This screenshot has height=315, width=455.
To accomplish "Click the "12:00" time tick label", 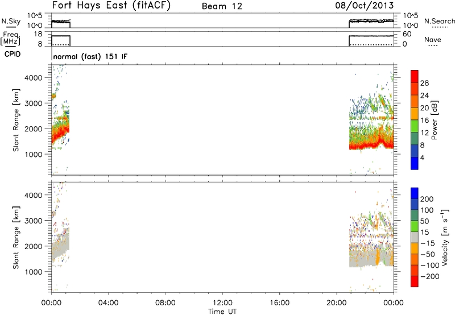I will pyautogui.click(x=222, y=303).
